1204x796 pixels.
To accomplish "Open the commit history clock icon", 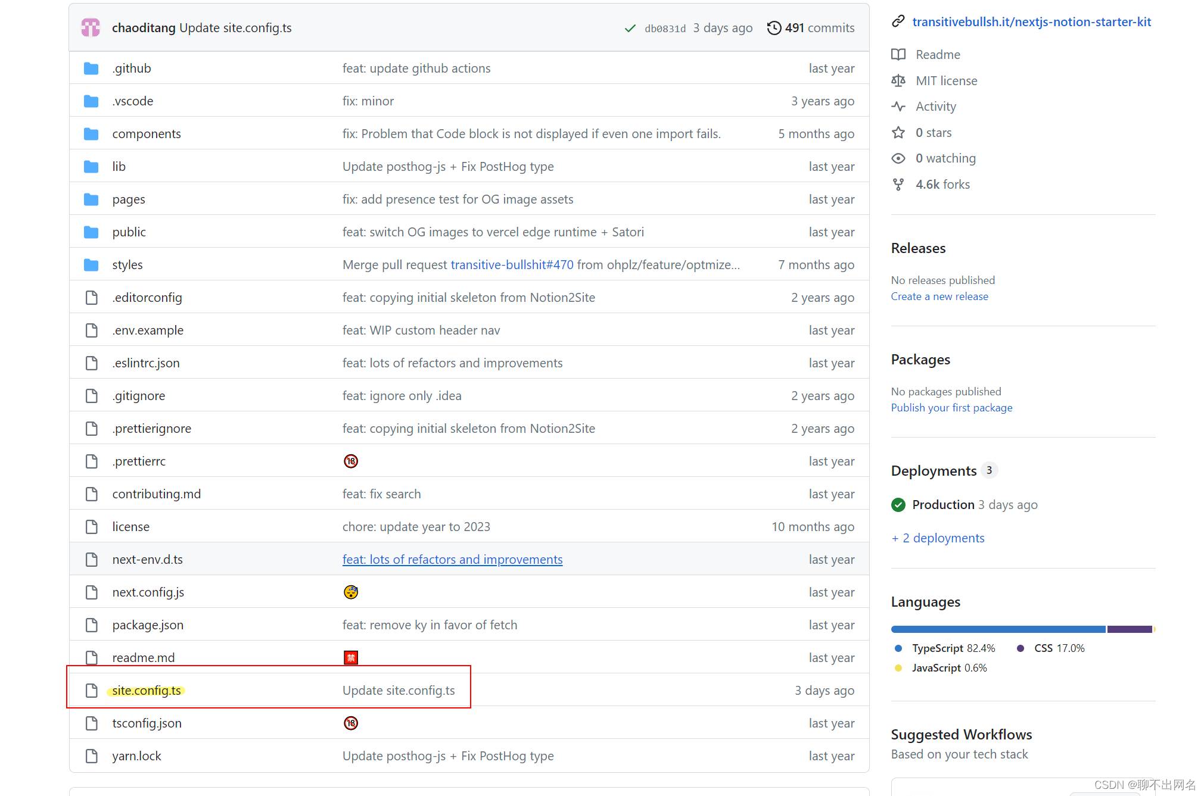I will [773, 28].
